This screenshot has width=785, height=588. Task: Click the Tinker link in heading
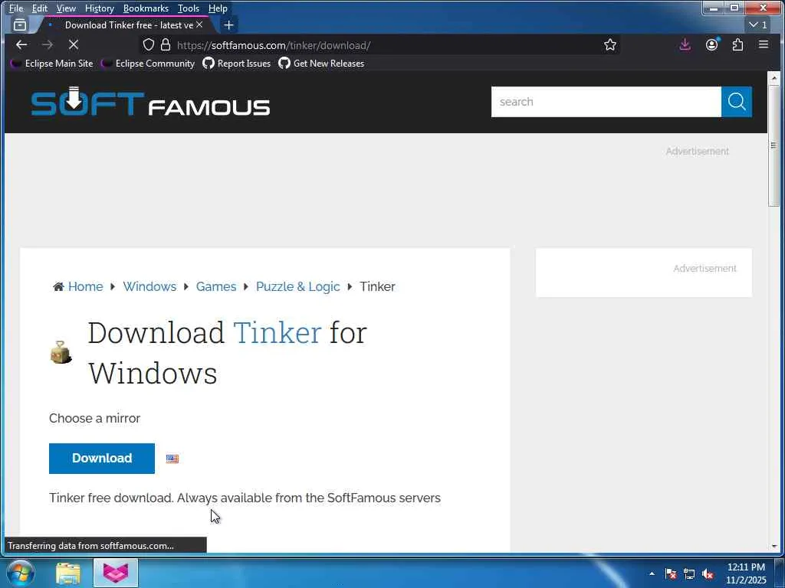pos(278,332)
